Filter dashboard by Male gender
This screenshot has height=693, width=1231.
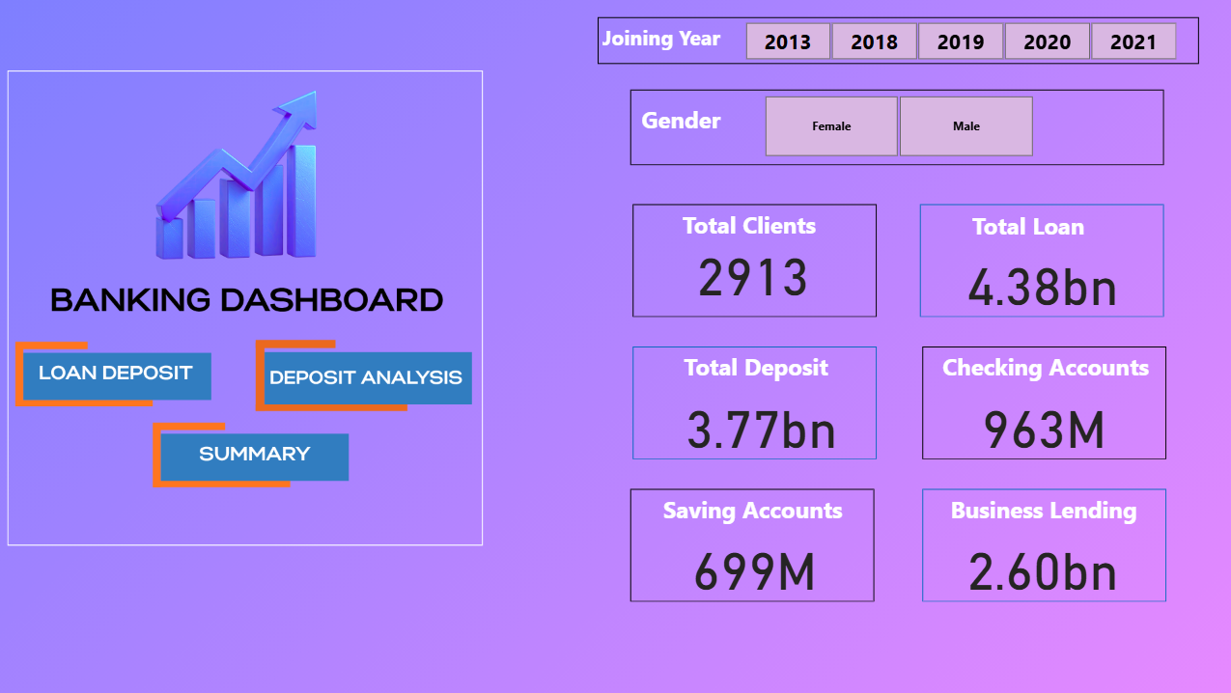tap(965, 125)
